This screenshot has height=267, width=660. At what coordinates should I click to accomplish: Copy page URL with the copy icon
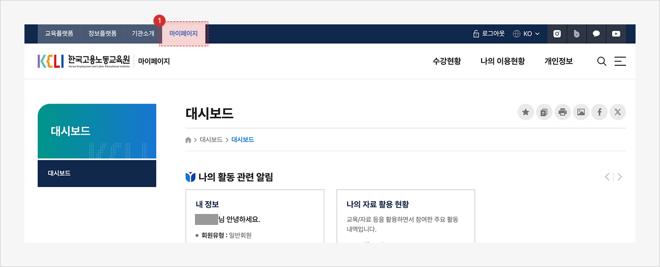pyautogui.click(x=544, y=112)
